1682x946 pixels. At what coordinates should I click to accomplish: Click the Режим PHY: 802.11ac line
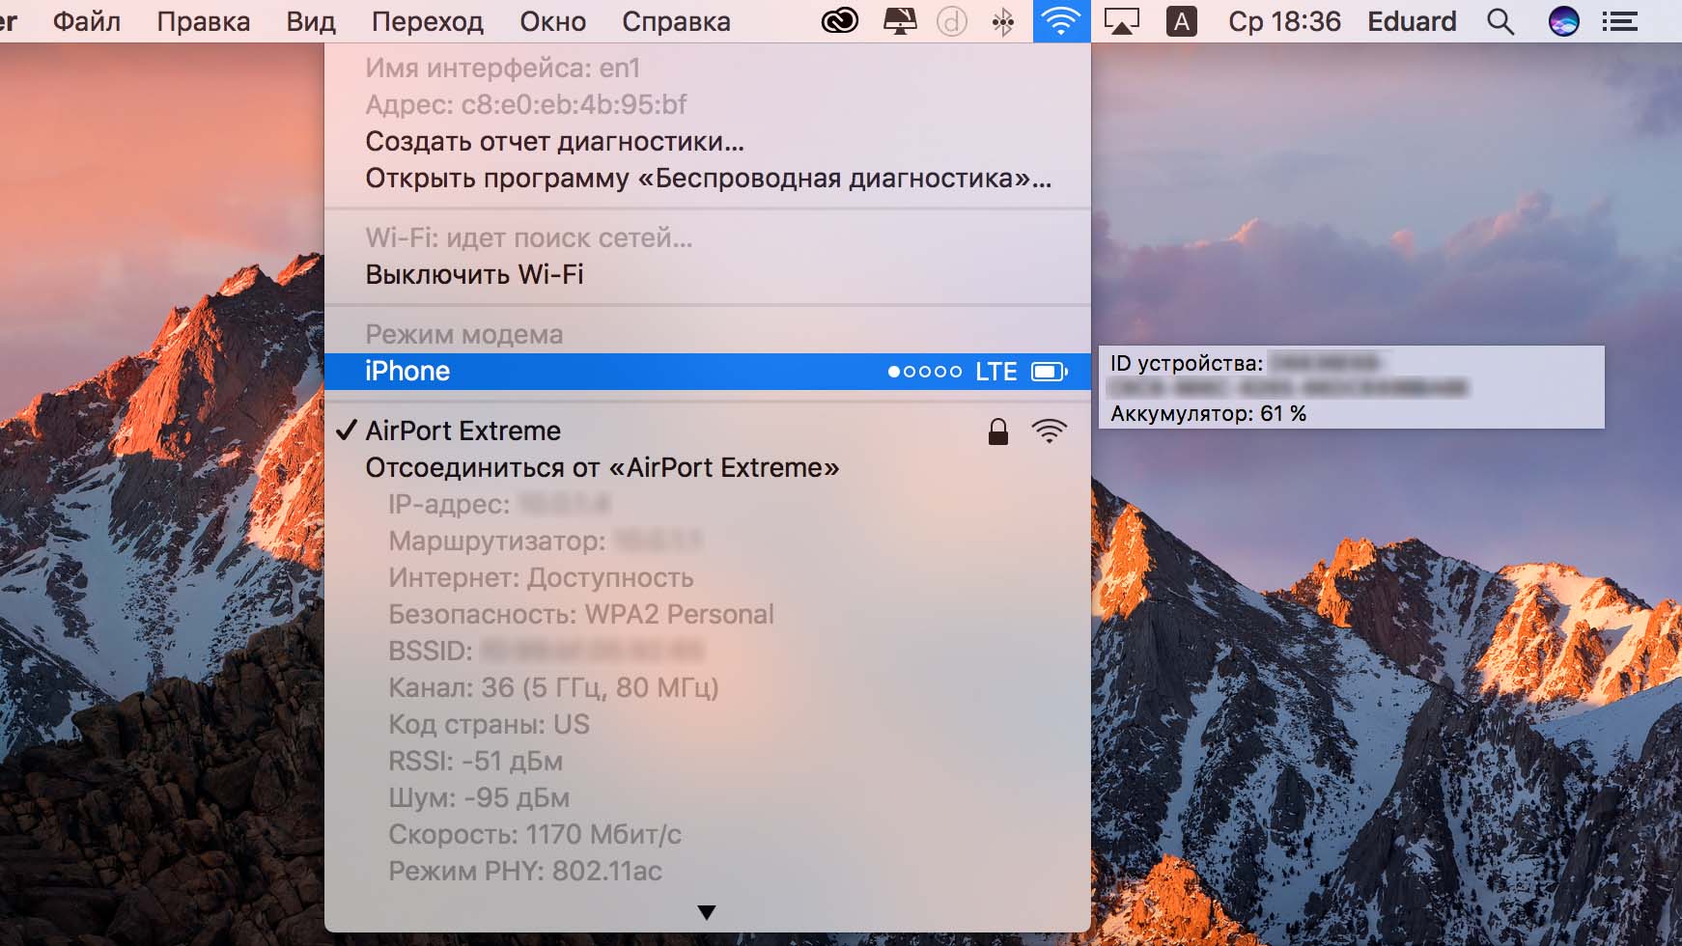525,872
